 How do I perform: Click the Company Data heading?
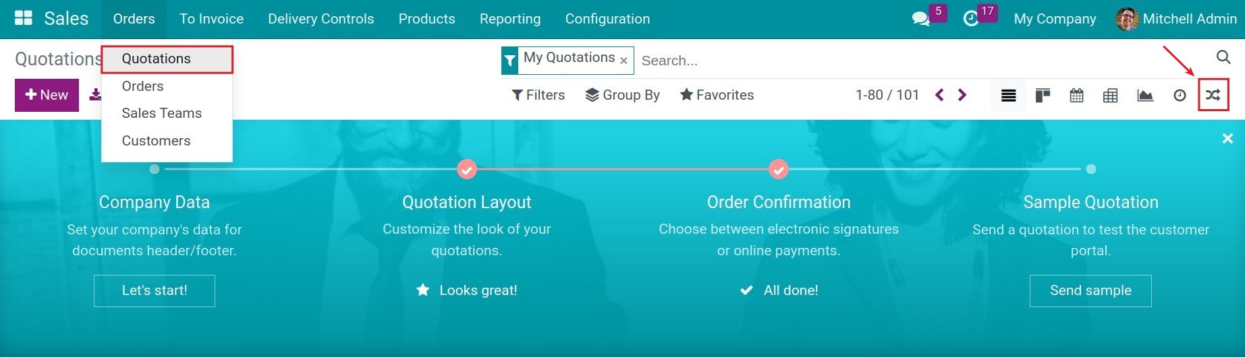coord(155,202)
